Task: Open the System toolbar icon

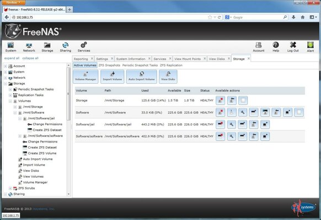Action: 10,47
